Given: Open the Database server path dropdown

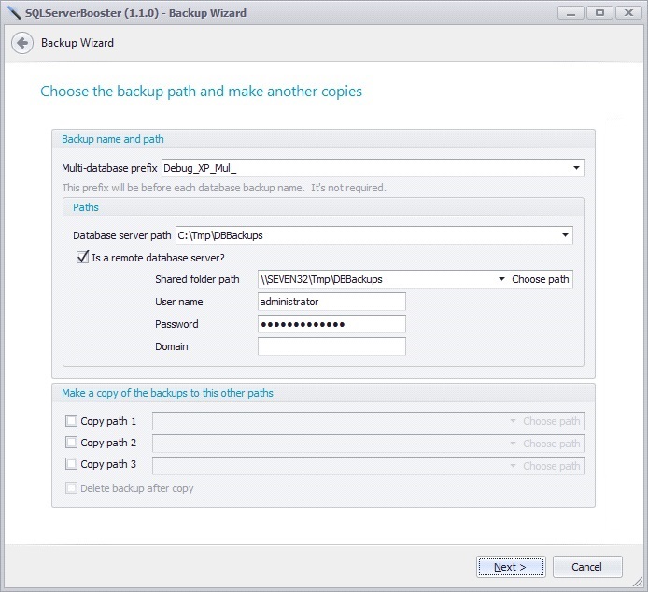Looking at the screenshot, I should coord(565,235).
